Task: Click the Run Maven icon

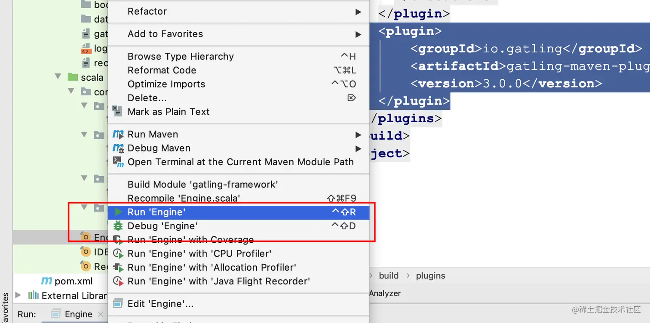Action: coord(118,135)
